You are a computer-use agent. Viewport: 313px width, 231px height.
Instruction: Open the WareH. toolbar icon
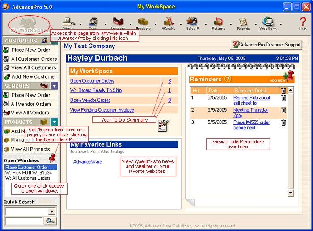click(168, 22)
